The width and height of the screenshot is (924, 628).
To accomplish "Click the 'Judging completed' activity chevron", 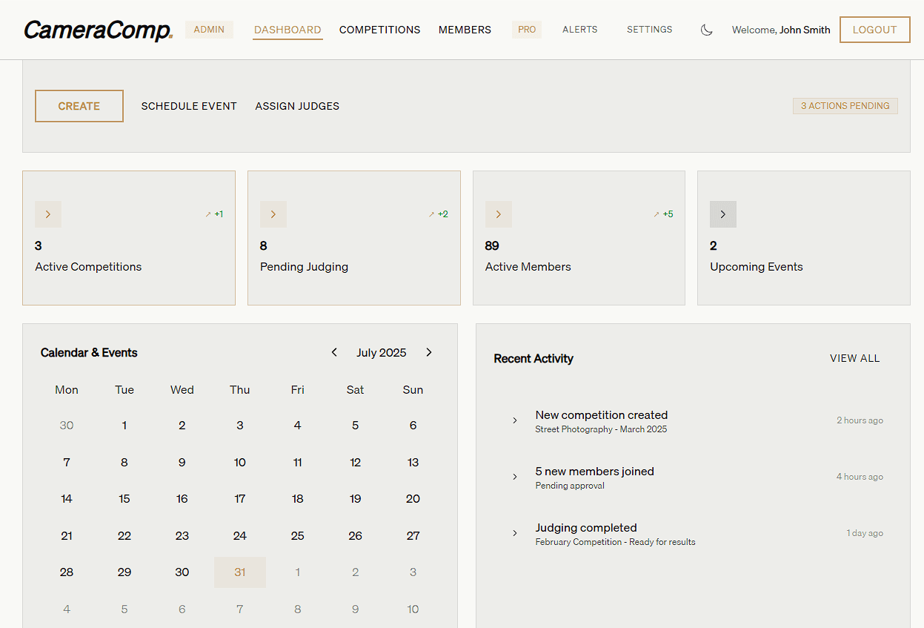I will [515, 532].
